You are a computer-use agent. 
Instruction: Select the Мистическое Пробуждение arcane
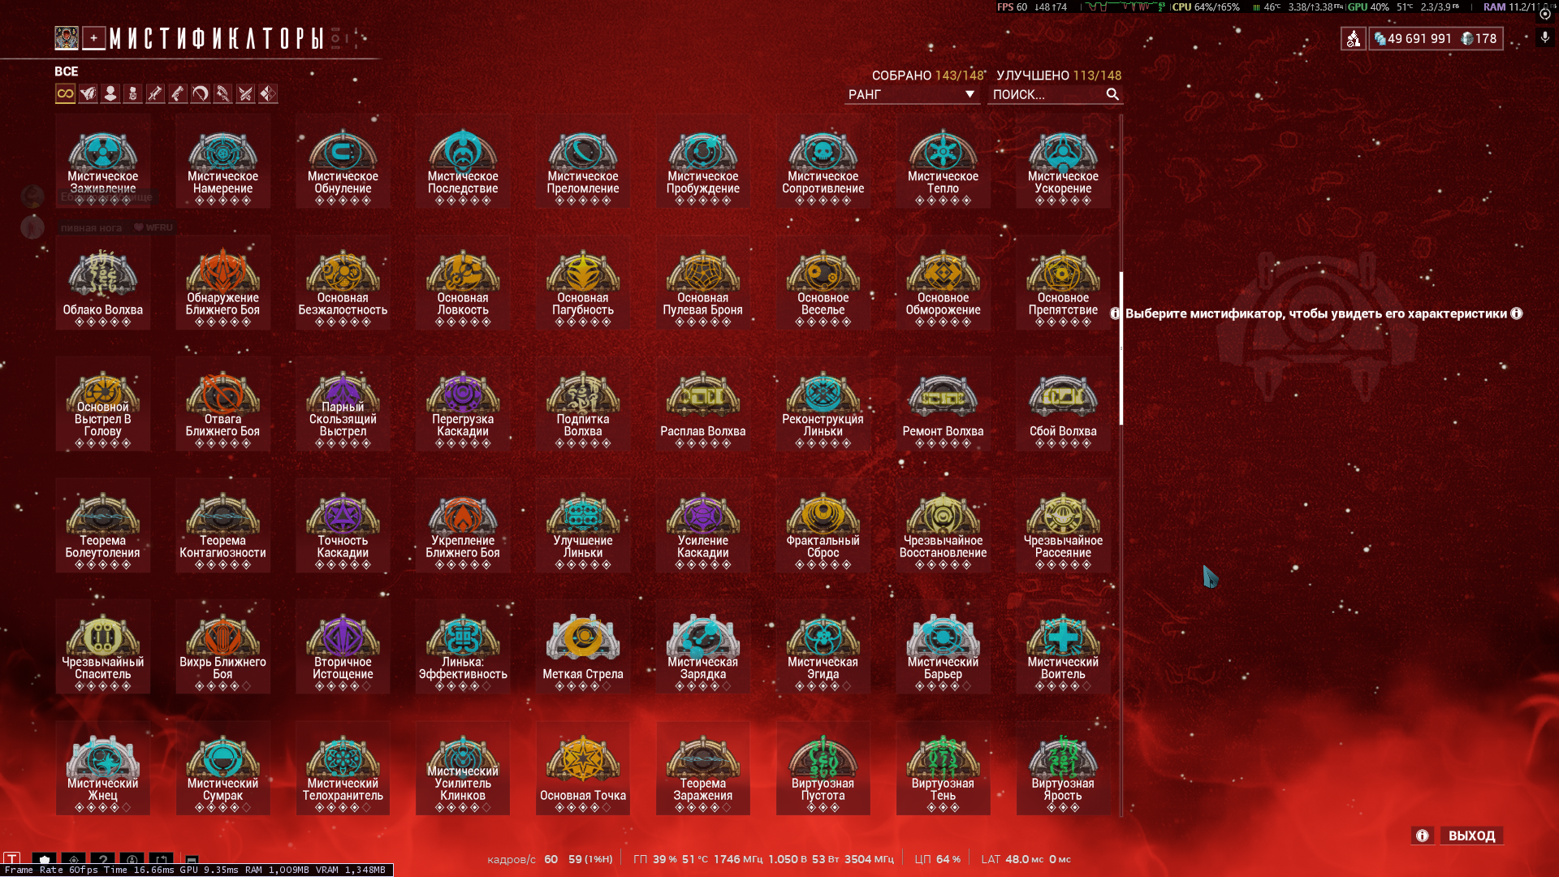point(703,161)
